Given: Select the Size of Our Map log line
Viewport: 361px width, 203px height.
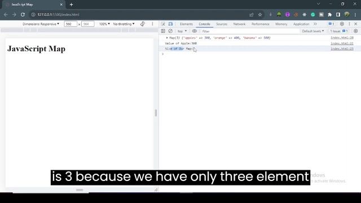Looking at the screenshot, I should click(180, 48).
